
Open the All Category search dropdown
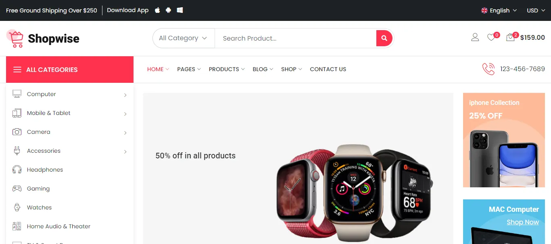click(183, 38)
